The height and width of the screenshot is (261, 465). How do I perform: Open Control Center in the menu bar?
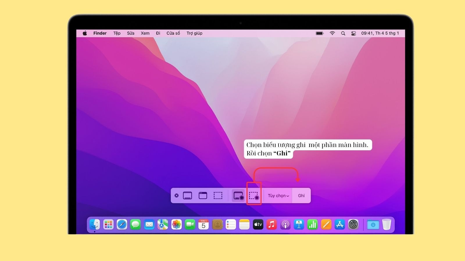[353, 33]
